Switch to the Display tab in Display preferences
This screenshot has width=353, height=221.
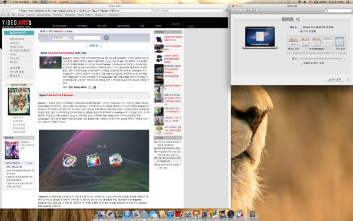(288, 19)
